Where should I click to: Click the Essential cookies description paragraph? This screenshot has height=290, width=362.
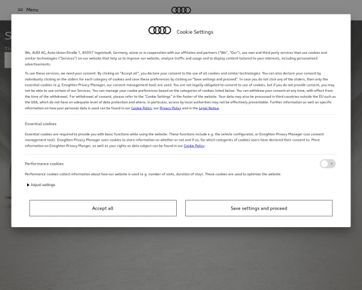[175, 140]
